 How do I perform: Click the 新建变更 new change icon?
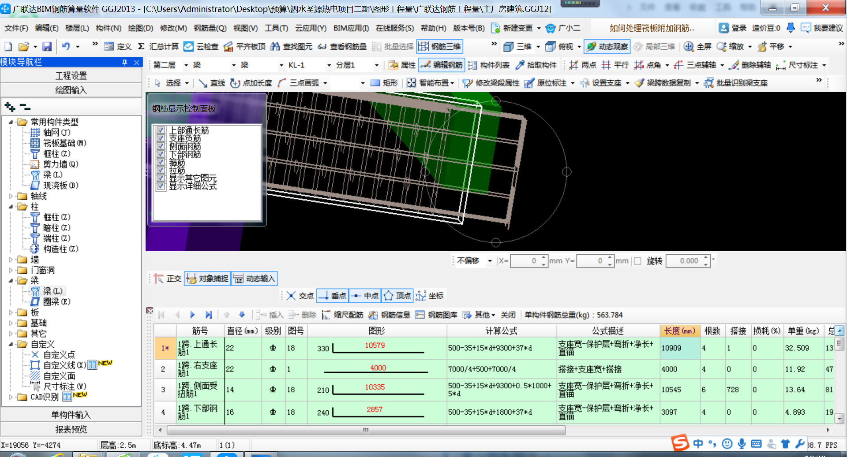(x=512, y=28)
